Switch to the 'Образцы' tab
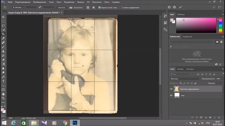 (x=181, y=14)
